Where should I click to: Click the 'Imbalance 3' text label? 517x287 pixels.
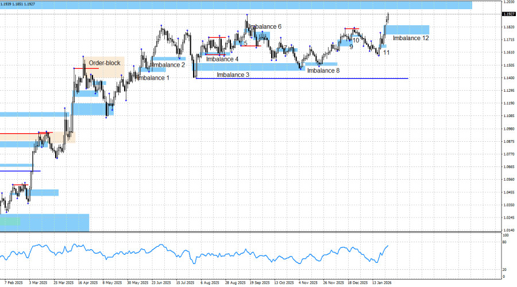(x=233, y=75)
